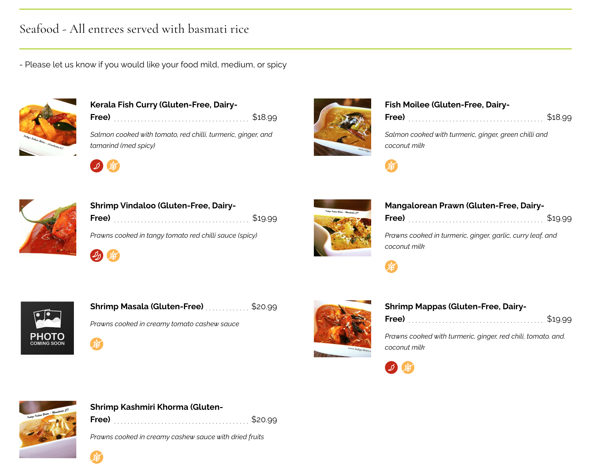Click the Shrimp Mappas gluten-free icon
The image size is (598, 472).
click(x=408, y=368)
